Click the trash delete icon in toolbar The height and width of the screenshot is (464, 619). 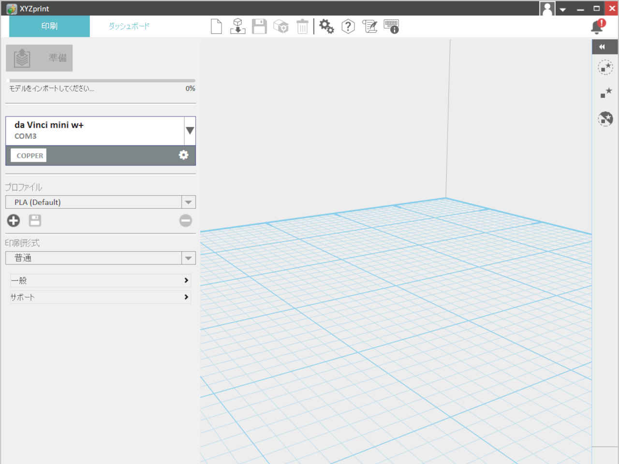pyautogui.click(x=302, y=27)
